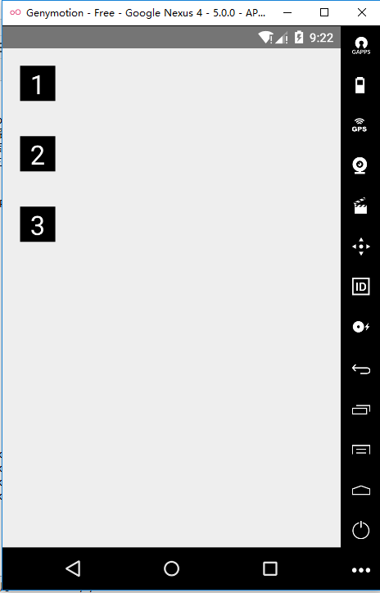The image size is (380, 593).
Task: Tap the black square labeled 2
Action: point(38,153)
